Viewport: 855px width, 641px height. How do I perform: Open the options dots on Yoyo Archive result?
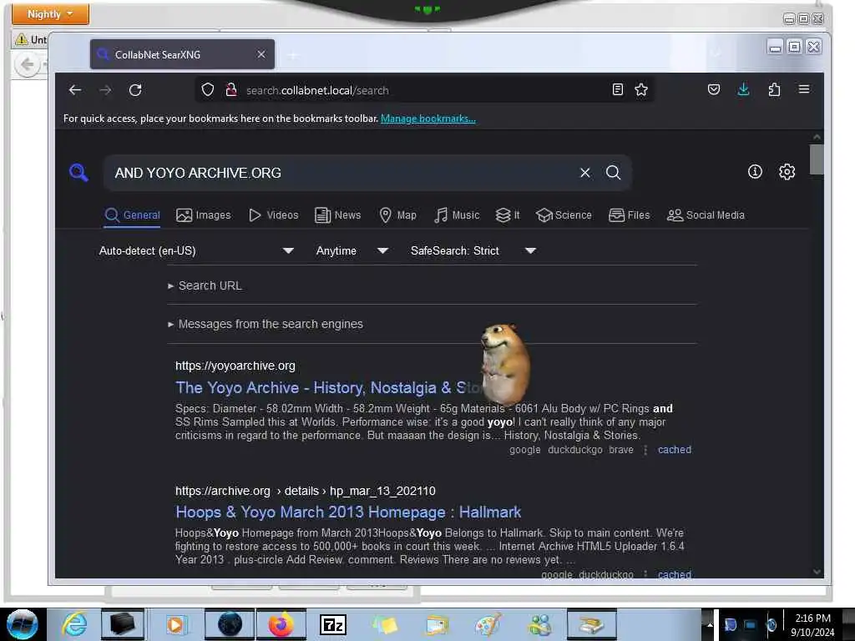click(645, 450)
